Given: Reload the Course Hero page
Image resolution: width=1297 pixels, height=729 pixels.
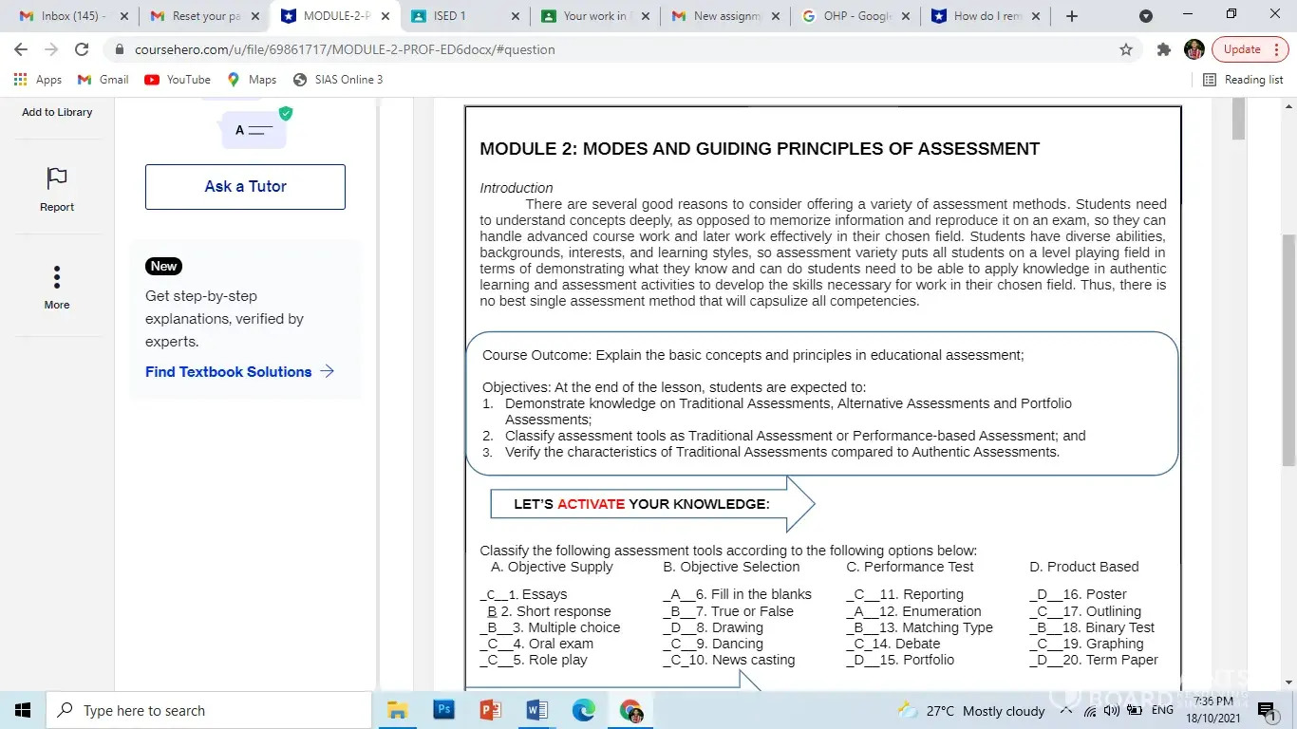Looking at the screenshot, I should click(82, 49).
